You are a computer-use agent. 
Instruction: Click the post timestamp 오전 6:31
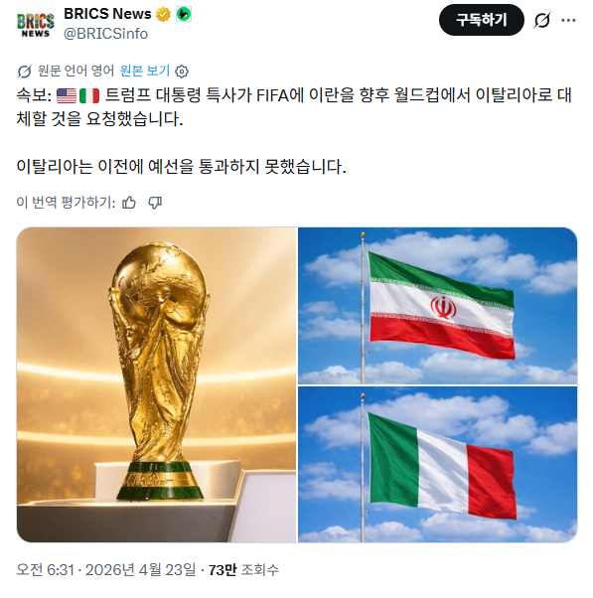click(x=105, y=570)
